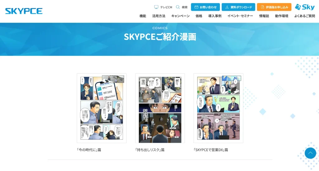Open the 導入事例 menu item
The image size is (319, 171).
pyautogui.click(x=215, y=16)
